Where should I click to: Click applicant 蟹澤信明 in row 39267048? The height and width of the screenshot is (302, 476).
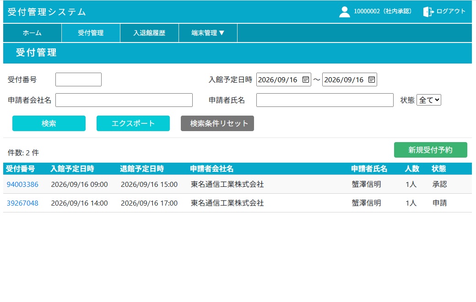[x=367, y=203]
